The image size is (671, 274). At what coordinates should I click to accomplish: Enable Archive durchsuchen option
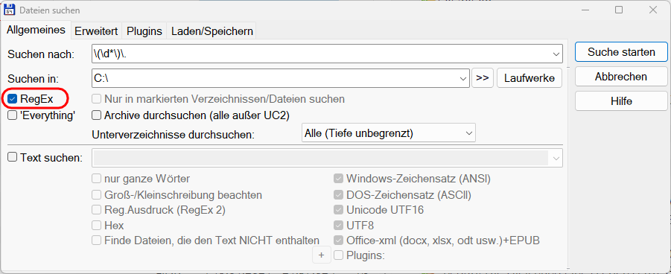(97, 115)
